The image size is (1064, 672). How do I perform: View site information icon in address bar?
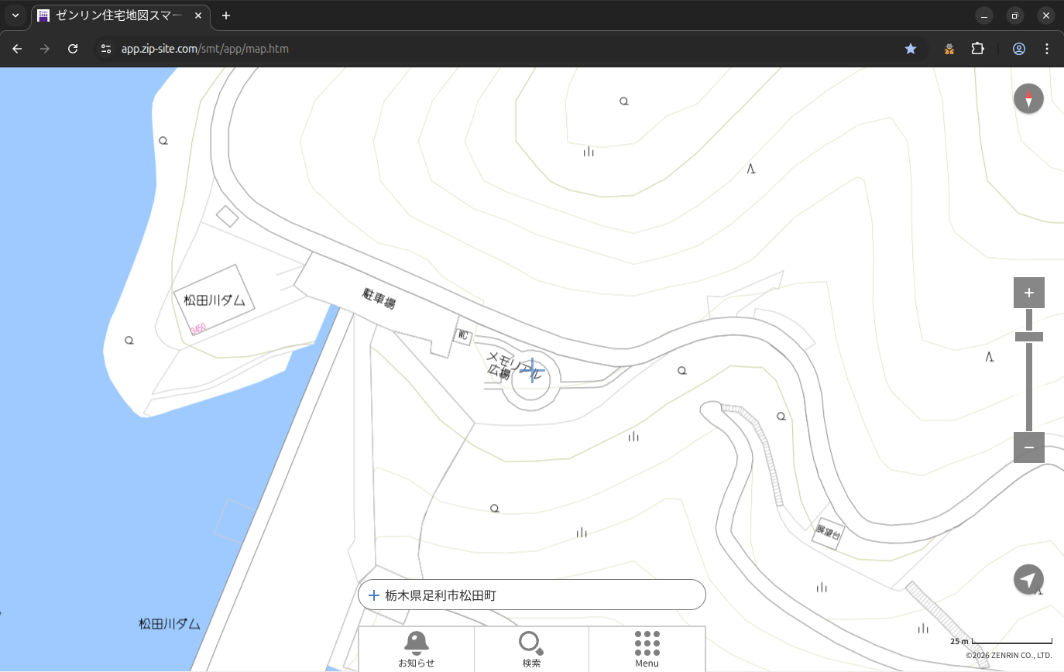coord(106,49)
